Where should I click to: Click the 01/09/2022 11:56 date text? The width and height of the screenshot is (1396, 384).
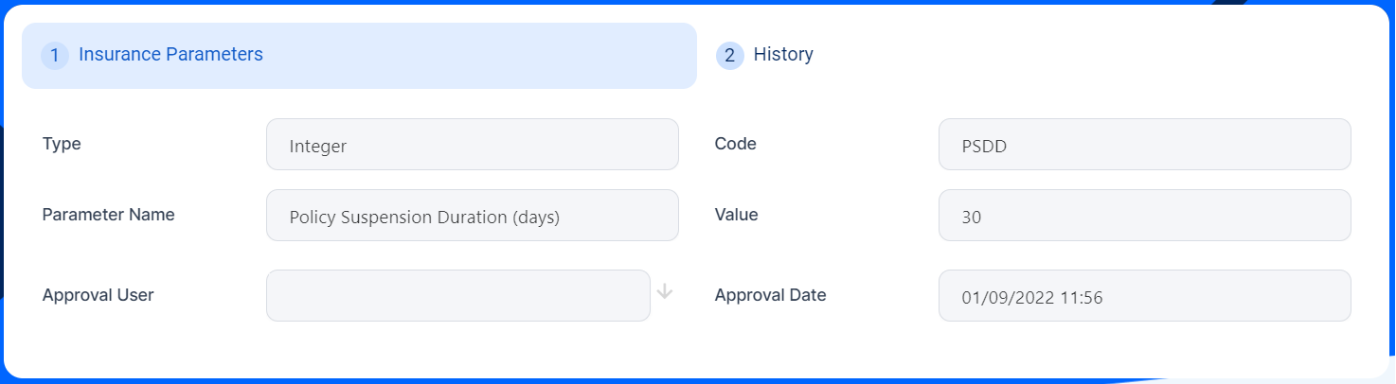[x=1031, y=297]
